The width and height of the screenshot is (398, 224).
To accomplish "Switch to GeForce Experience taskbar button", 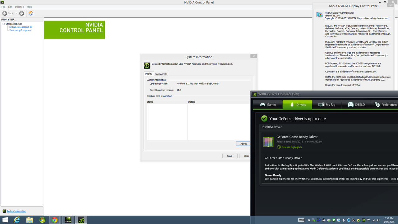I will click(81, 220).
